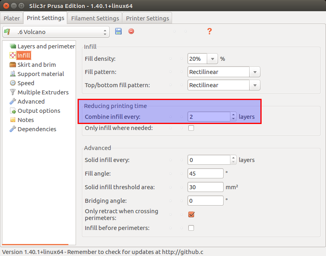
Task: Open the Dependencies page
Action: click(x=37, y=129)
